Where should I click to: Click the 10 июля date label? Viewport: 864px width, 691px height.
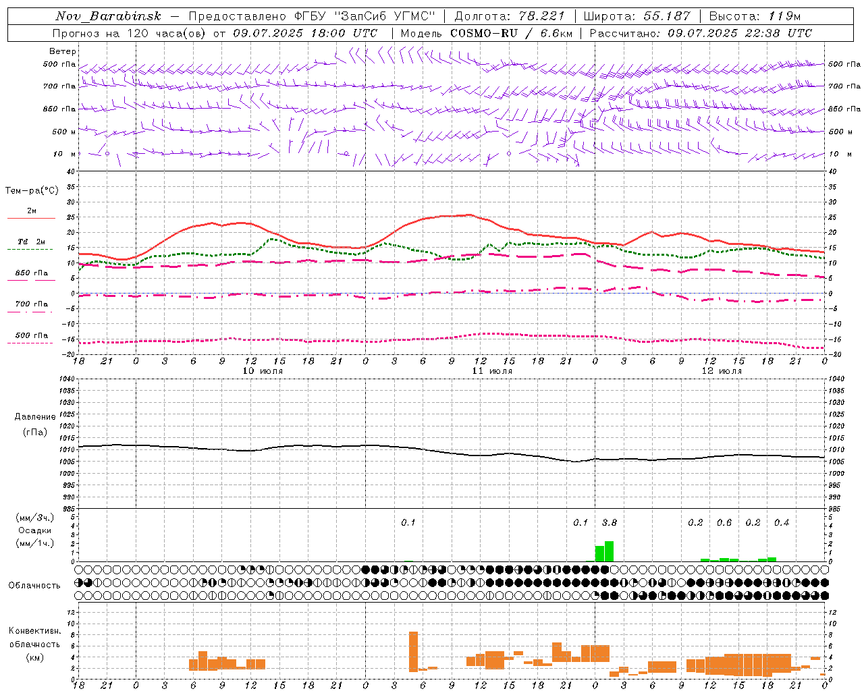263,371
